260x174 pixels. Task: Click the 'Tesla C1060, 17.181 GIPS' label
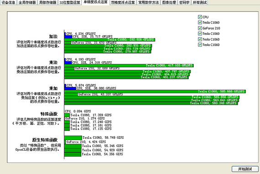91,125
